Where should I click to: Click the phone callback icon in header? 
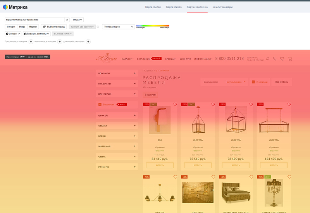click(x=275, y=59)
